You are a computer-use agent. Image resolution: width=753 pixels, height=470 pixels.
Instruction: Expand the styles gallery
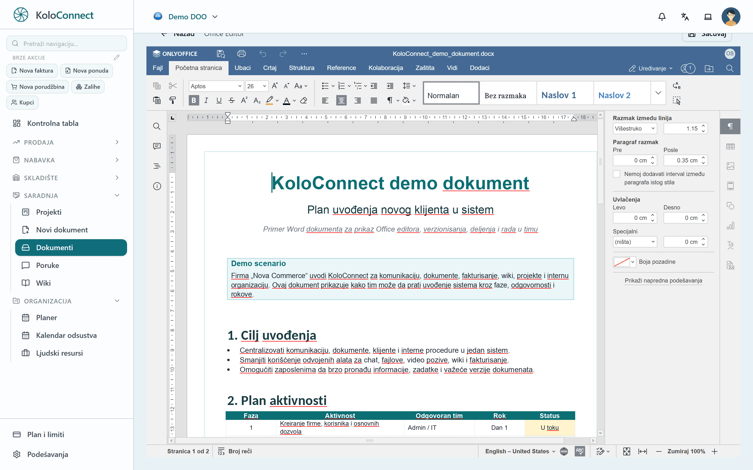658,93
